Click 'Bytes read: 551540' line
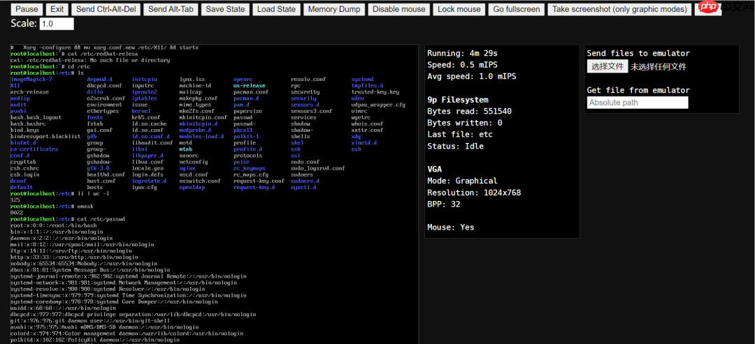This screenshot has height=344, width=755. (x=470, y=112)
